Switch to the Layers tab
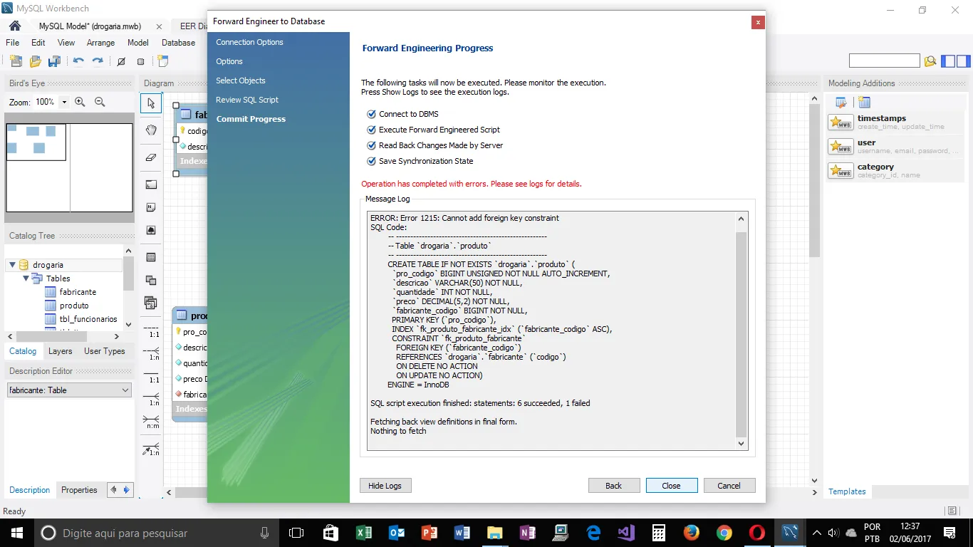The width and height of the screenshot is (973, 547). click(61, 351)
